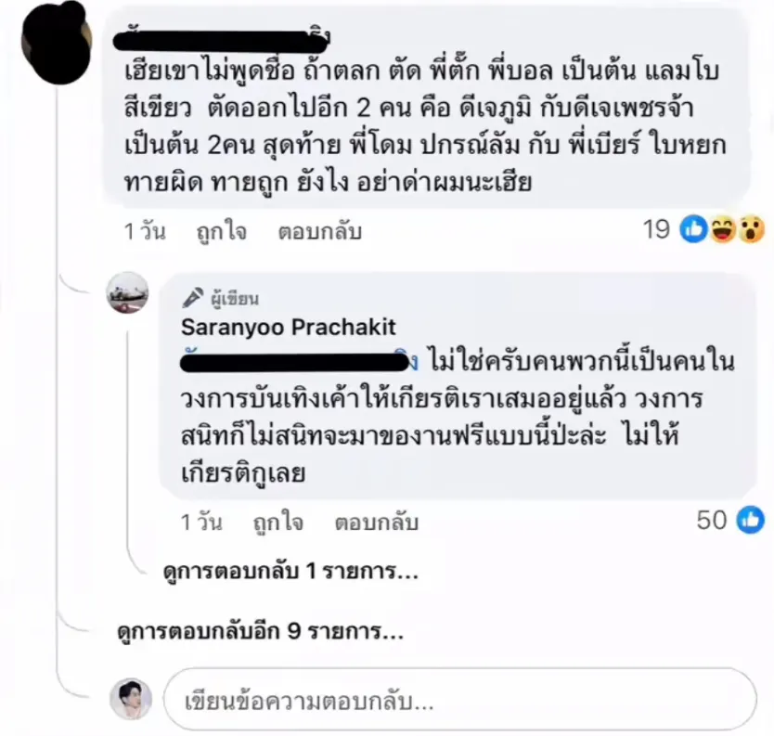Click the wow surprised reaction emoji

pyautogui.click(x=752, y=229)
